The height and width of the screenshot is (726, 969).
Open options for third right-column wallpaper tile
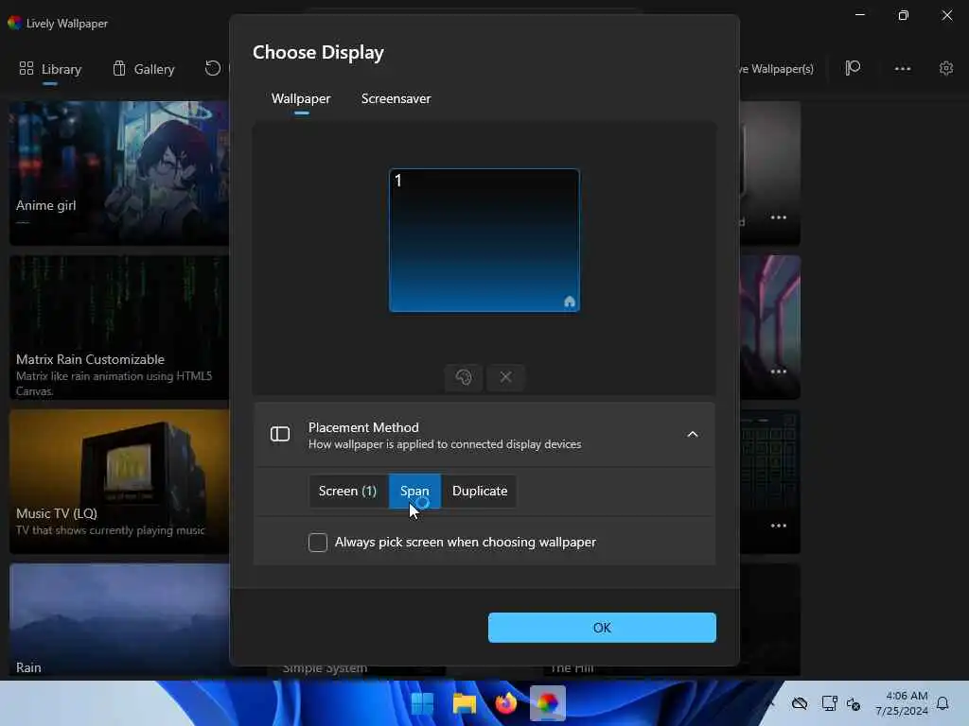pos(778,526)
